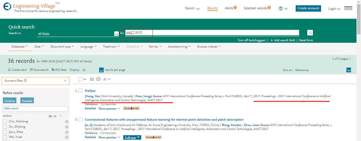
Task: Click Detailed link for Preface record
Action: (x=90, y=108)
